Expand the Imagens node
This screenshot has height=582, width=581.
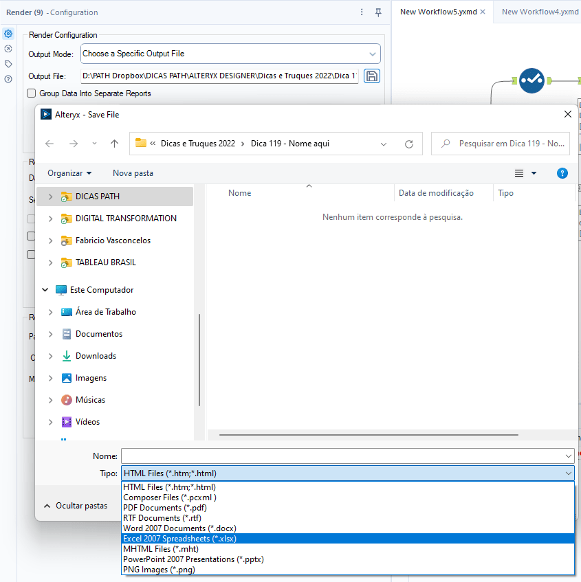click(x=50, y=378)
